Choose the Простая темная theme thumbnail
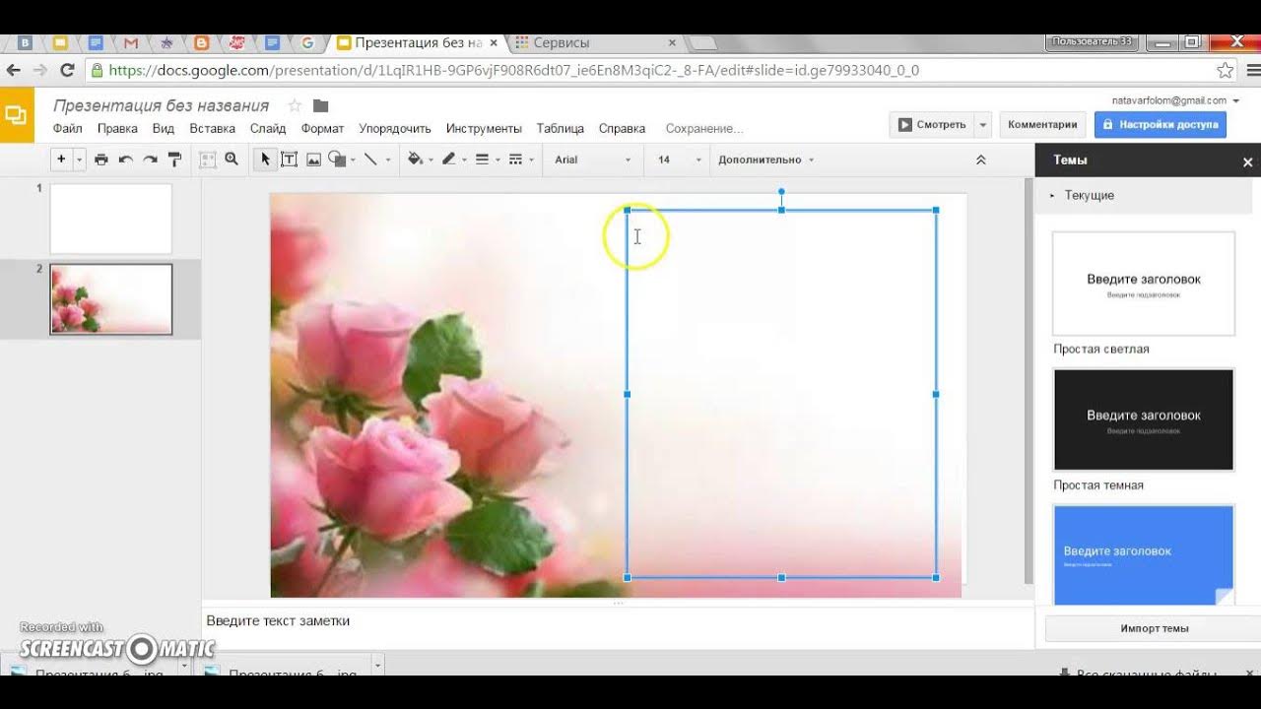1261x709 pixels. click(1143, 419)
